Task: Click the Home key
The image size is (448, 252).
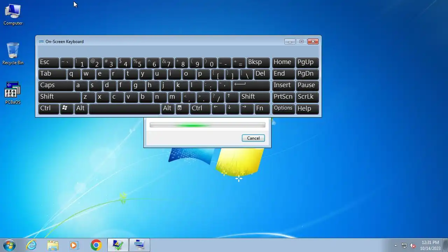Action: pos(283,62)
